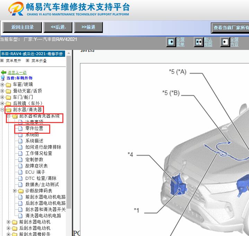The width and height of the screenshot is (249, 236).
Task: Select the 车窗/玻璃 folder icon
Action: click(8, 85)
